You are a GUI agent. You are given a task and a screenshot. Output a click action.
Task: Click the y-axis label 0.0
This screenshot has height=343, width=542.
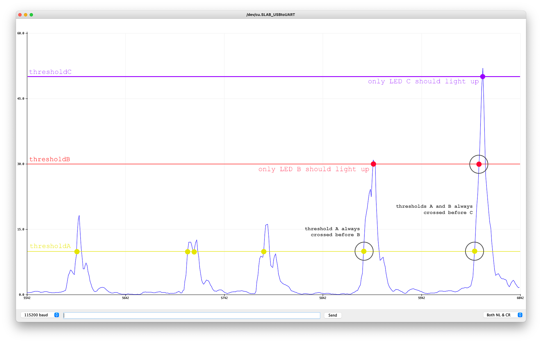(22, 295)
